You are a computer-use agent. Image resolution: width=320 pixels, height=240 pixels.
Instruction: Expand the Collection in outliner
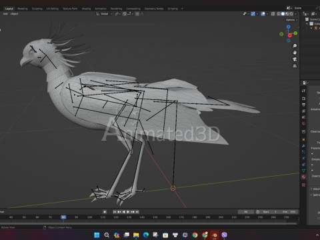[x=307, y=24]
